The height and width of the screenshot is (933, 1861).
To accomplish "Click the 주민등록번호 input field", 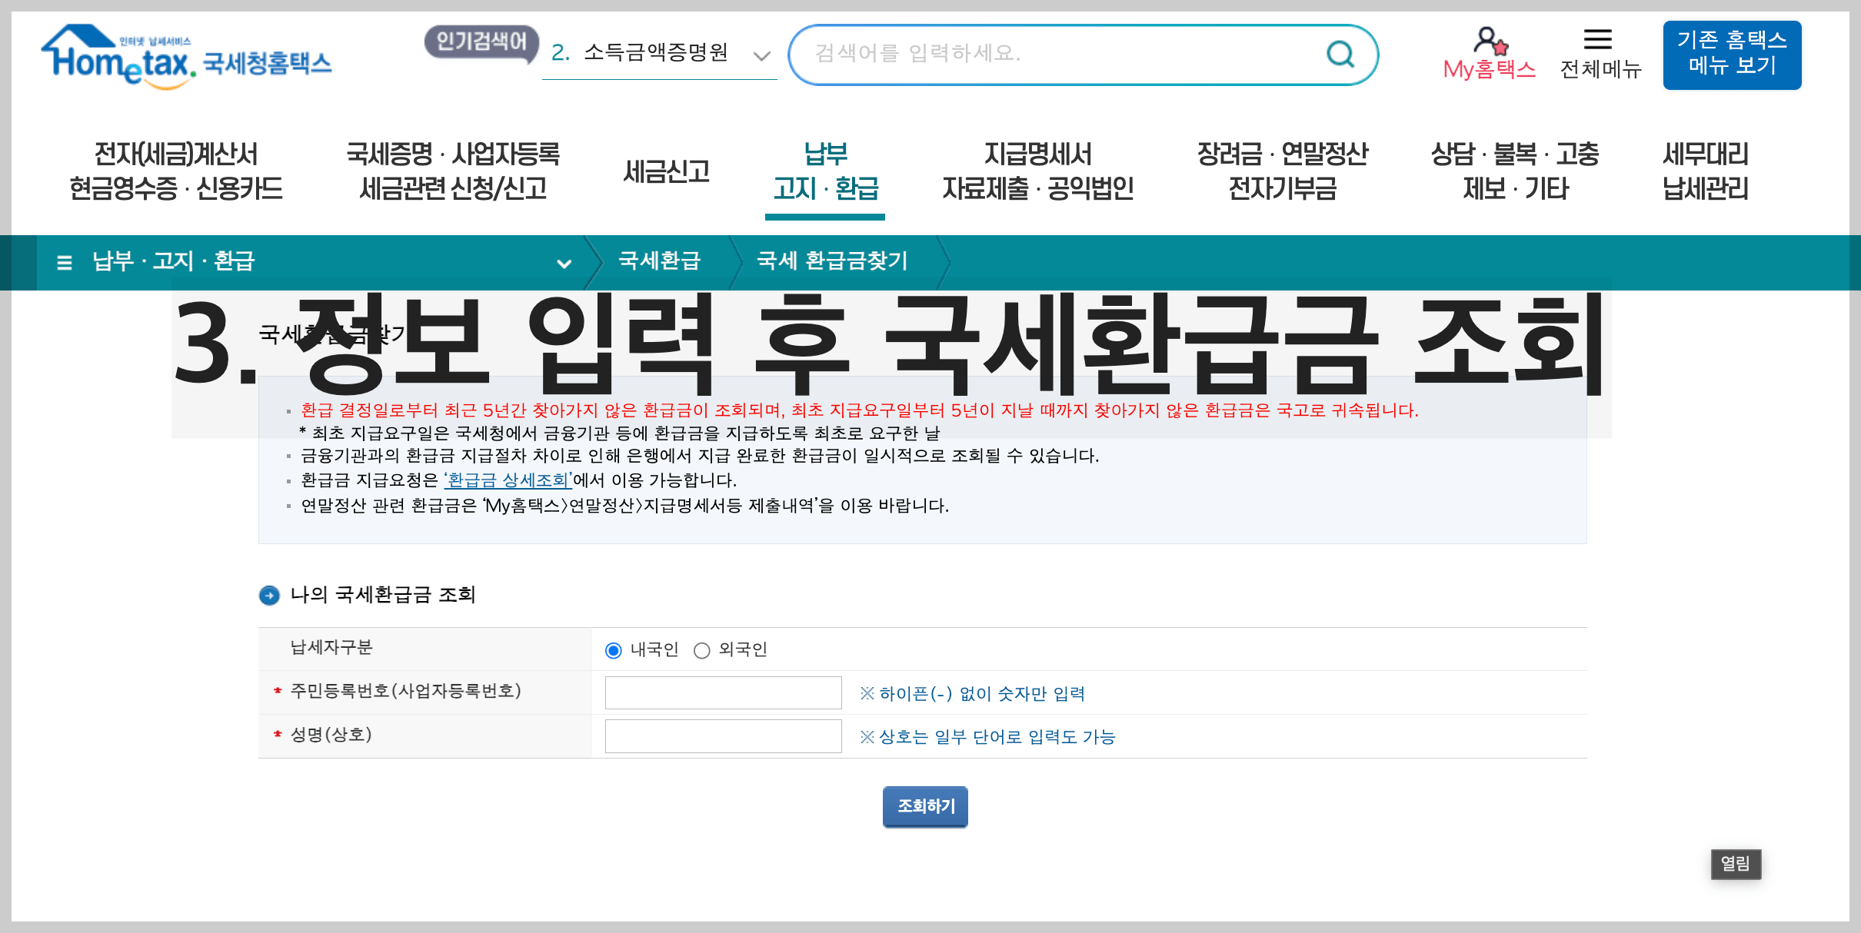I will 723,692.
